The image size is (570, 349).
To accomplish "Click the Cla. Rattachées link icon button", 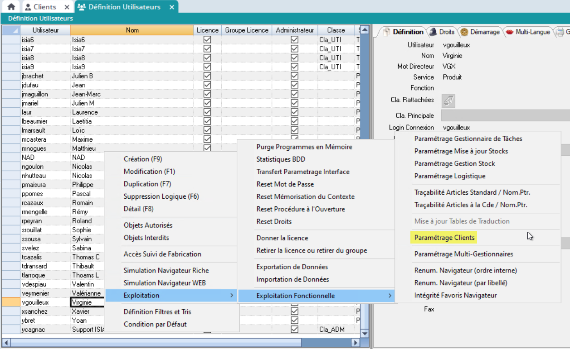I will (x=448, y=100).
